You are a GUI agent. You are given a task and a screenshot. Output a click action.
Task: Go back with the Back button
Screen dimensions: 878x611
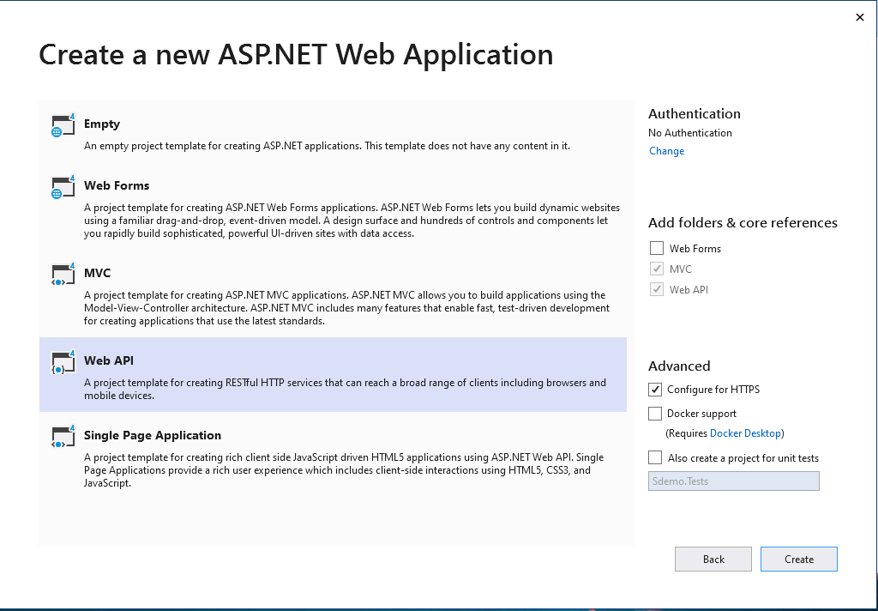pyautogui.click(x=713, y=560)
